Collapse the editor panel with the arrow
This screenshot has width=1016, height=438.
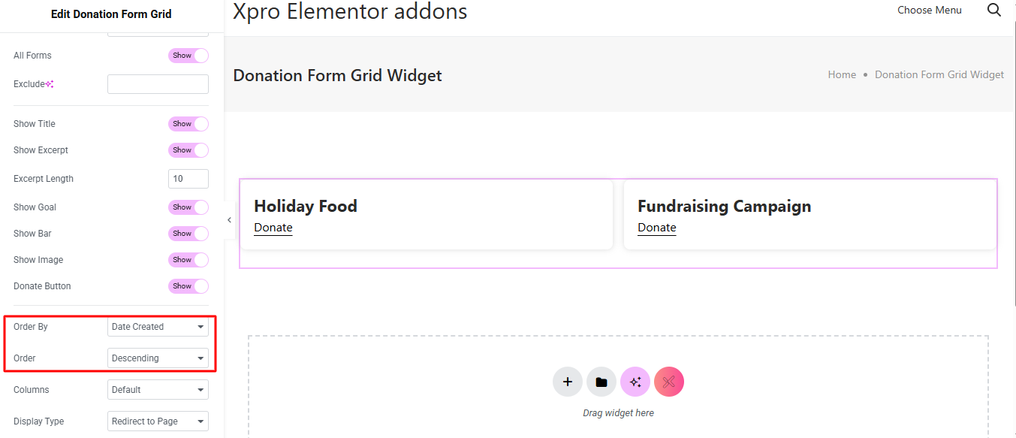click(x=229, y=220)
